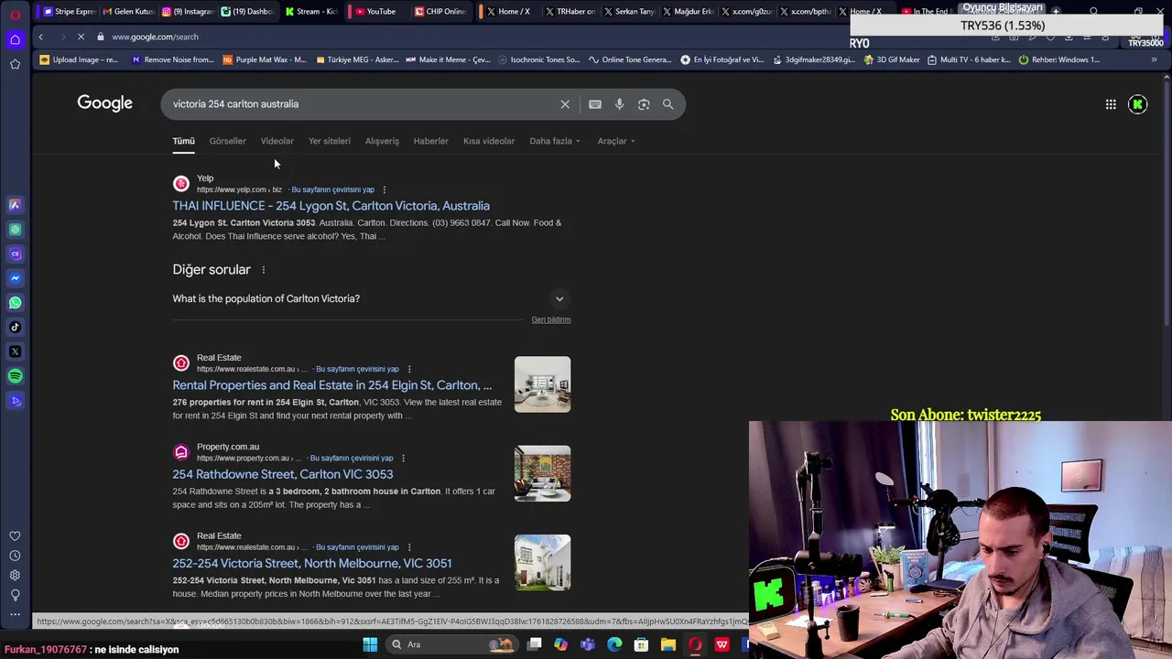Click the Google logo

[105, 103]
